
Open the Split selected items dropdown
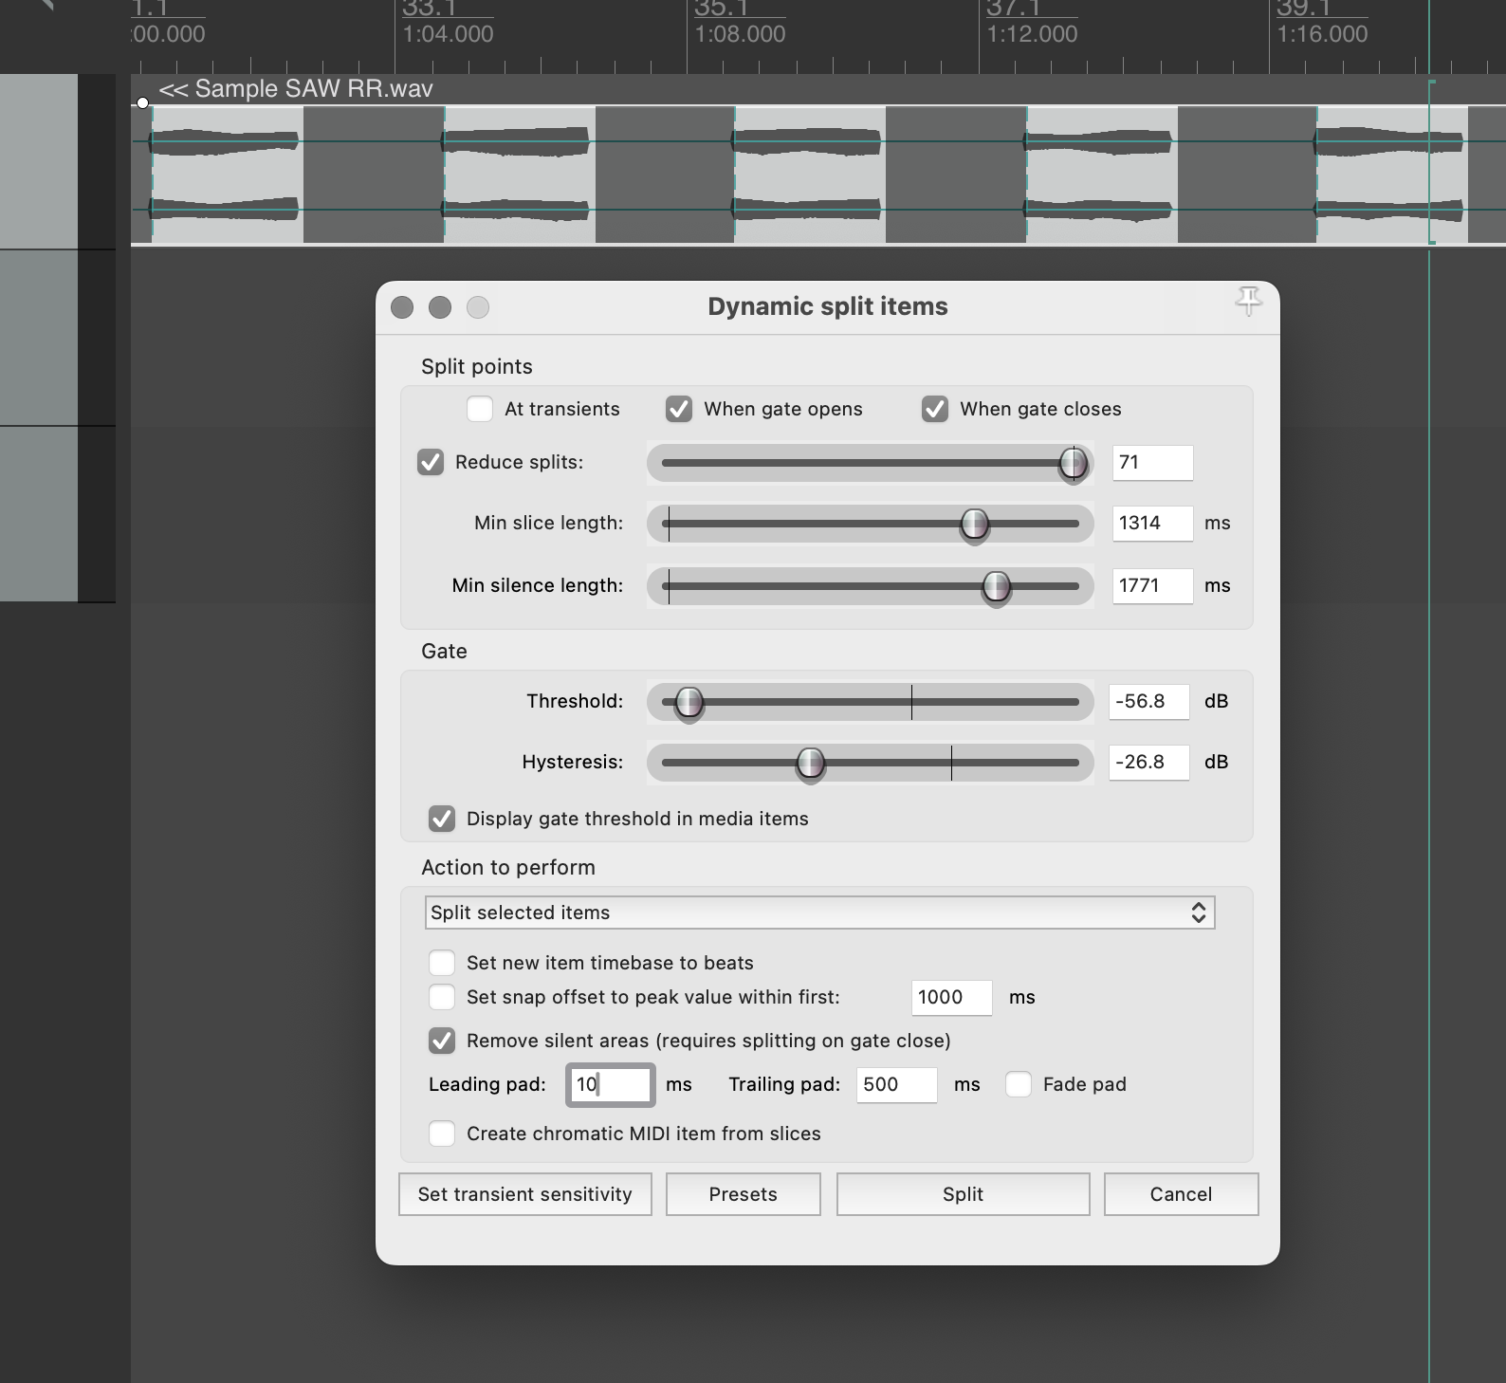coord(819,913)
